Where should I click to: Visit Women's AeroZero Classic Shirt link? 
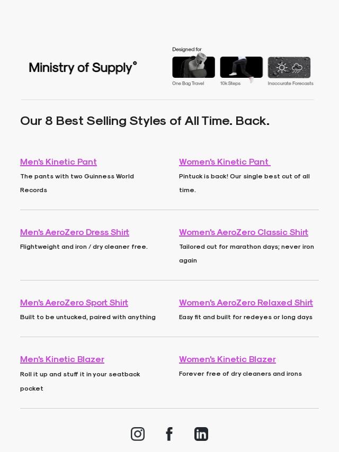coord(244,232)
